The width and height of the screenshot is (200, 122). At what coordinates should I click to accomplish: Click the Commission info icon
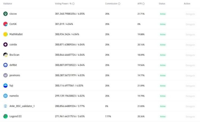[119, 3]
